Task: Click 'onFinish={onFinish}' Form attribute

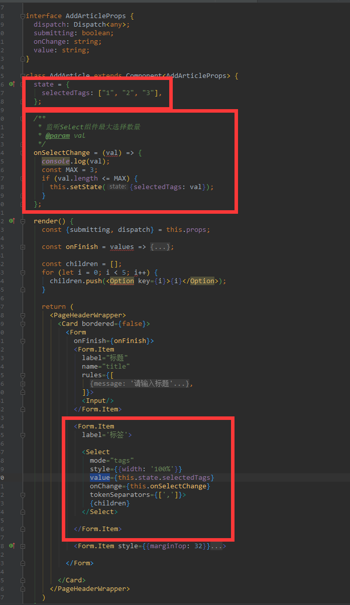Action: pos(112,340)
